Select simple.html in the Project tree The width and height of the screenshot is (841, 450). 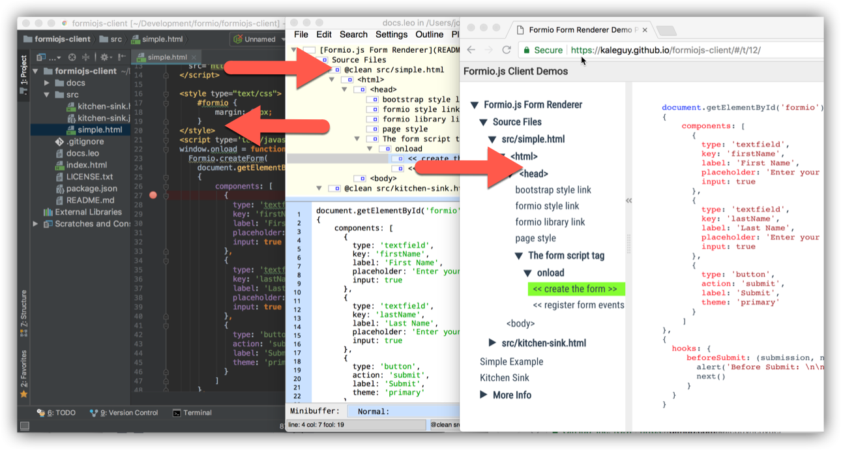point(99,130)
